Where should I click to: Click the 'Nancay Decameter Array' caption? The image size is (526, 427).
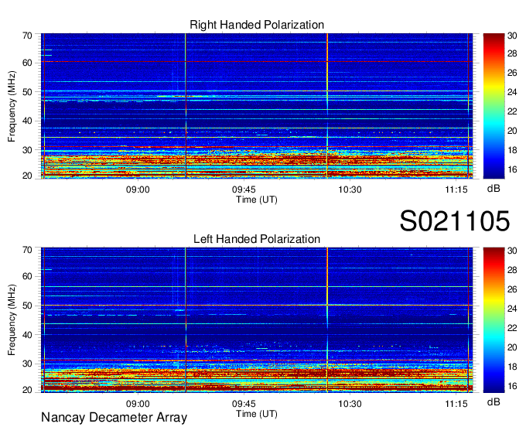(114, 417)
